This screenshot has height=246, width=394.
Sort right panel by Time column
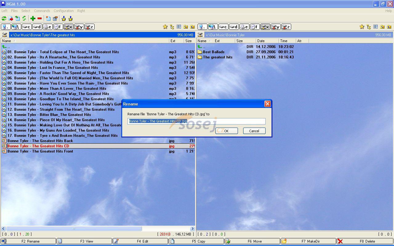point(287,41)
